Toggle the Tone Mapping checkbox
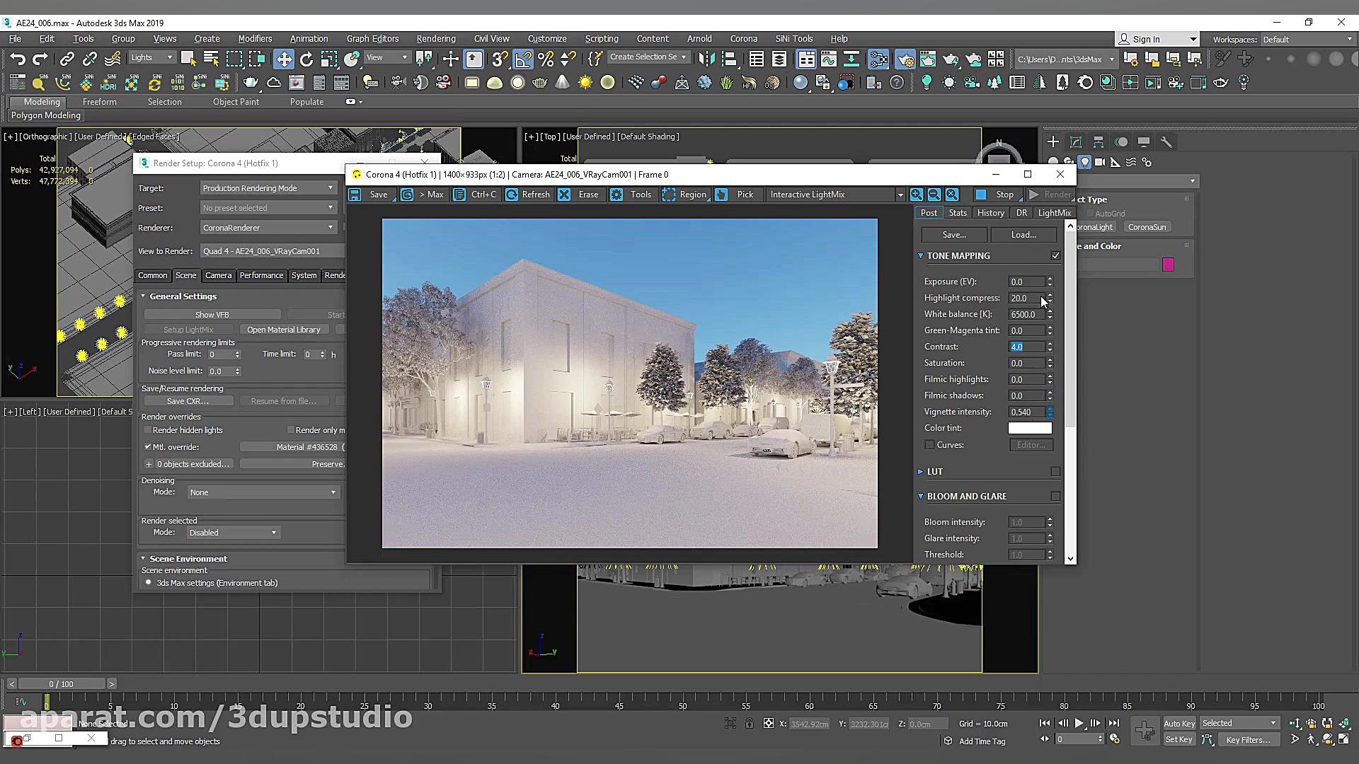The width and height of the screenshot is (1359, 764). (1055, 255)
